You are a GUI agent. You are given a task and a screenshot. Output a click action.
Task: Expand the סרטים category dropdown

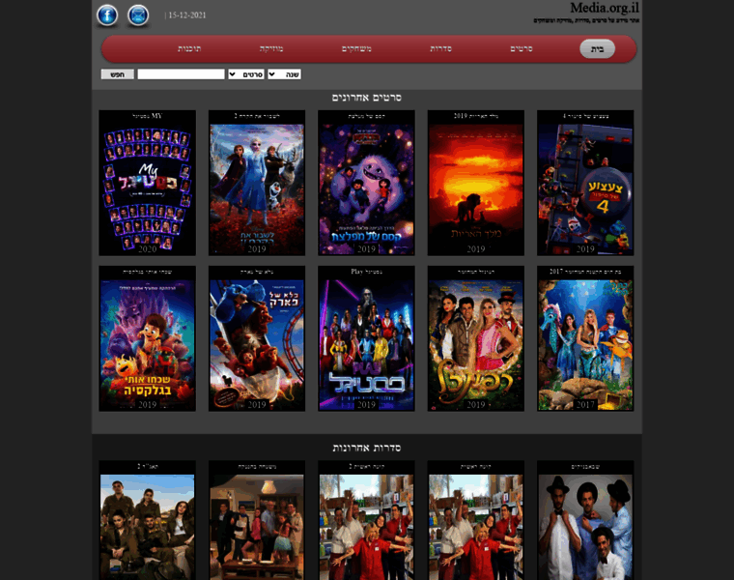point(246,74)
